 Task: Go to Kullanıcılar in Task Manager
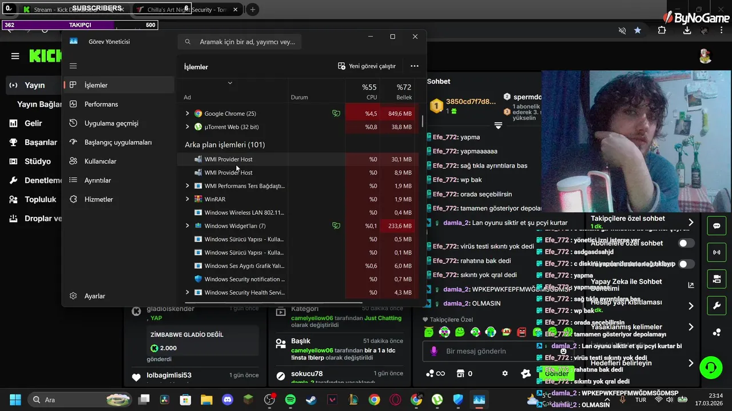click(118, 161)
